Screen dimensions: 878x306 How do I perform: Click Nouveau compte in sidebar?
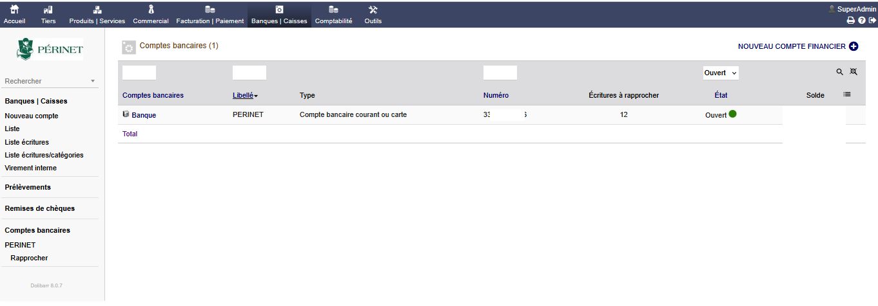(x=32, y=116)
